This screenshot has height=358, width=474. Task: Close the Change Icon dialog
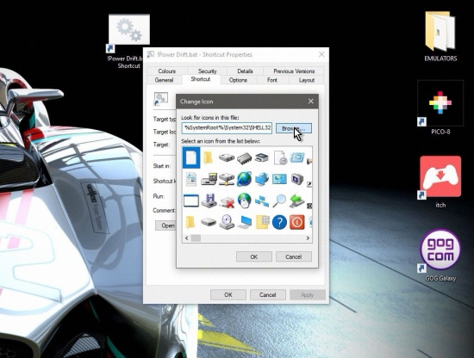pyautogui.click(x=311, y=102)
